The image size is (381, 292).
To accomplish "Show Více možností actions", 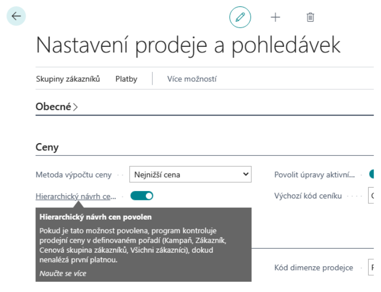I will coord(192,79).
